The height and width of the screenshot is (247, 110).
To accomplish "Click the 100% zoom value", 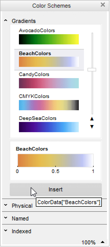I will pyautogui.click(x=89, y=242).
